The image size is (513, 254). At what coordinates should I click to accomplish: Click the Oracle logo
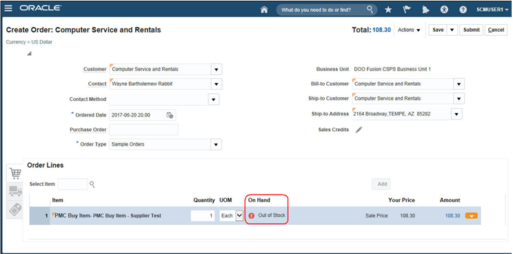(41, 8)
